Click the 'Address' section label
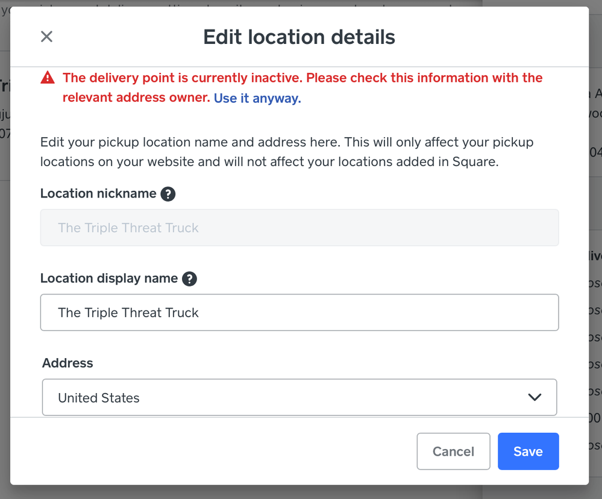 click(x=67, y=363)
